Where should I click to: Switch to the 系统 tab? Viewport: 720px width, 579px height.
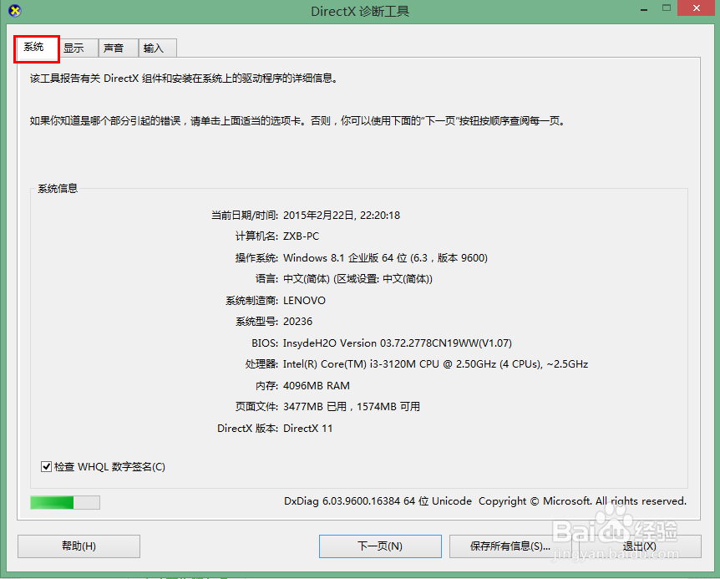[x=36, y=48]
